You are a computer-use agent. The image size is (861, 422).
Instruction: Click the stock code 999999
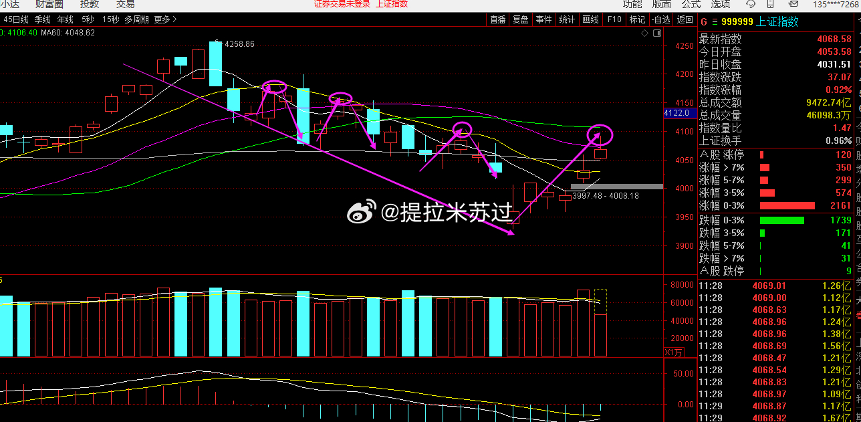coord(736,22)
